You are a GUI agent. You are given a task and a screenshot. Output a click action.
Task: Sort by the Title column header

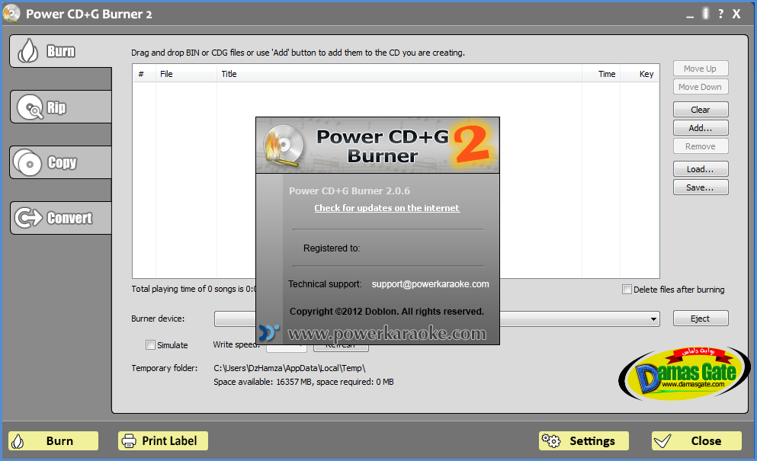click(399, 74)
